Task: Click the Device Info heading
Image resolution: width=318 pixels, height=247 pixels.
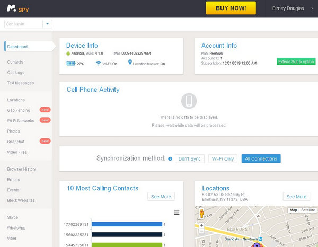Action: [x=82, y=46]
